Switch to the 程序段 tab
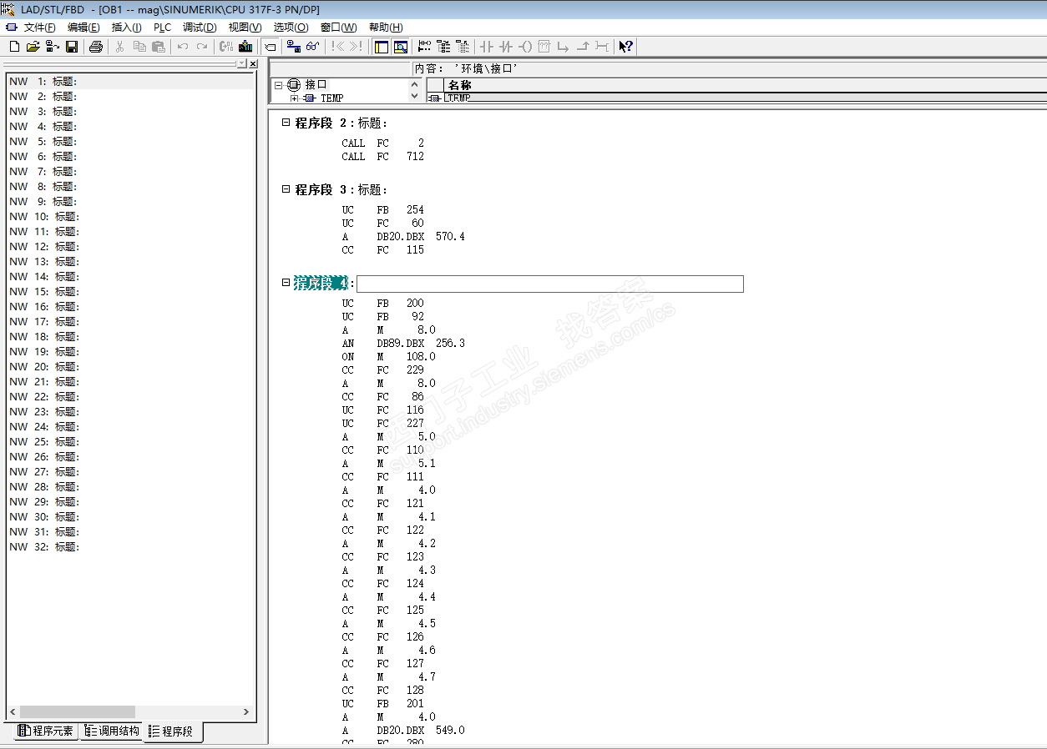The image size is (1047, 749). (174, 731)
